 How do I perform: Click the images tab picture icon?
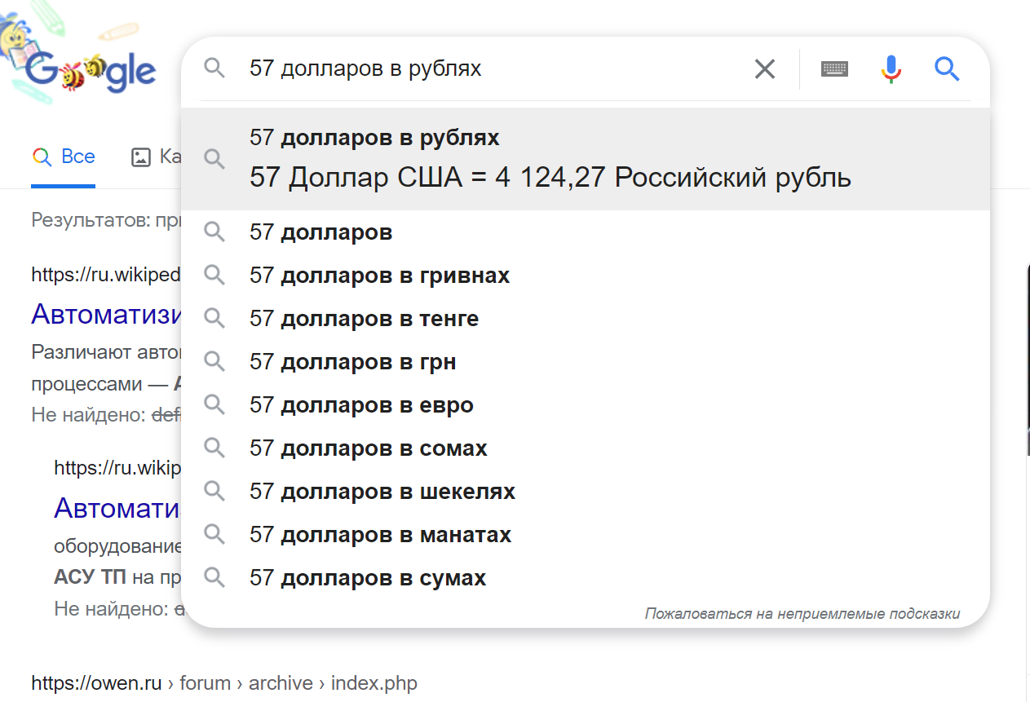[x=141, y=157]
